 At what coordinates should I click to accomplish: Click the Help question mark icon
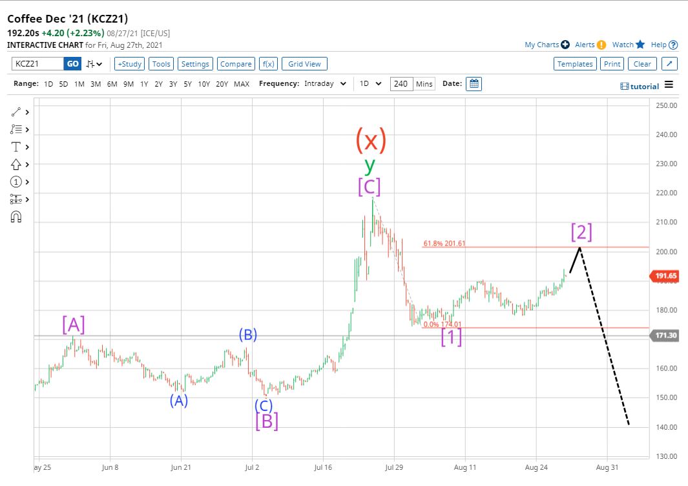[673, 45]
